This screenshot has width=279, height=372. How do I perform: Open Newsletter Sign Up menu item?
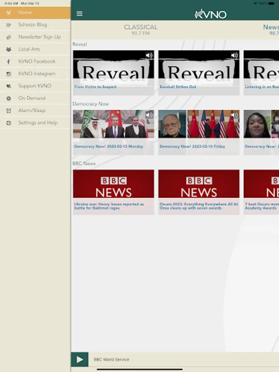click(36, 37)
